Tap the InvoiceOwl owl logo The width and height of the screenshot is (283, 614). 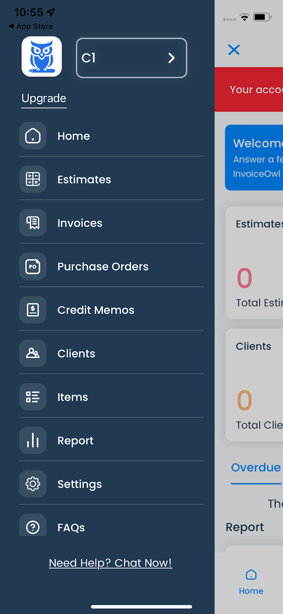click(x=42, y=57)
